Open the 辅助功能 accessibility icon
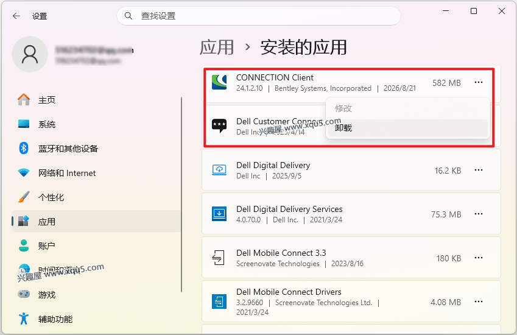The height and width of the screenshot is (335, 517). pos(24,319)
